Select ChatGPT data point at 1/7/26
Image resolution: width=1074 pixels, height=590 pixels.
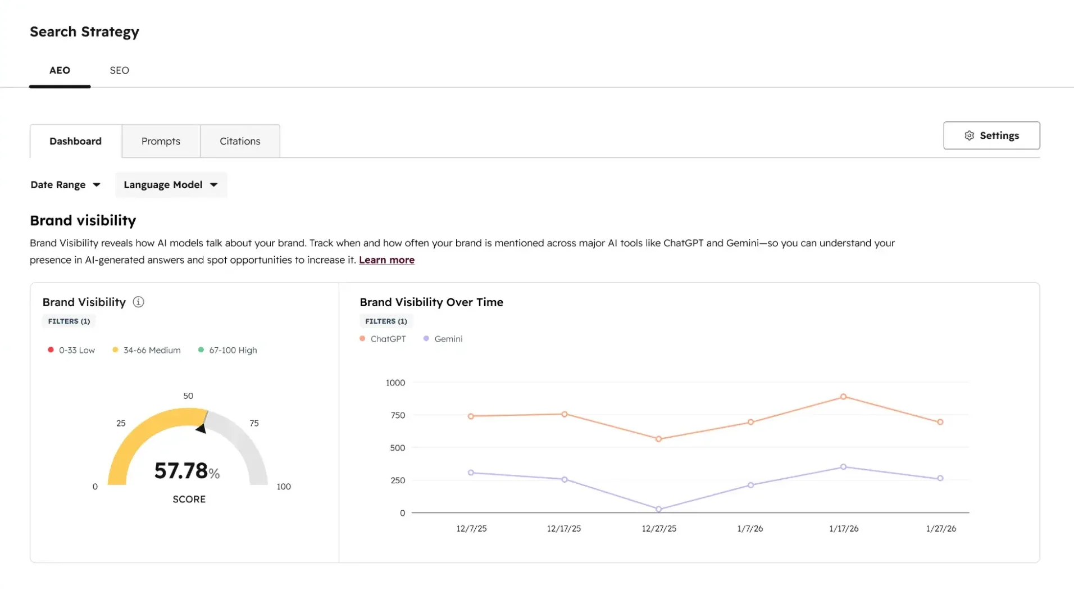tap(751, 422)
